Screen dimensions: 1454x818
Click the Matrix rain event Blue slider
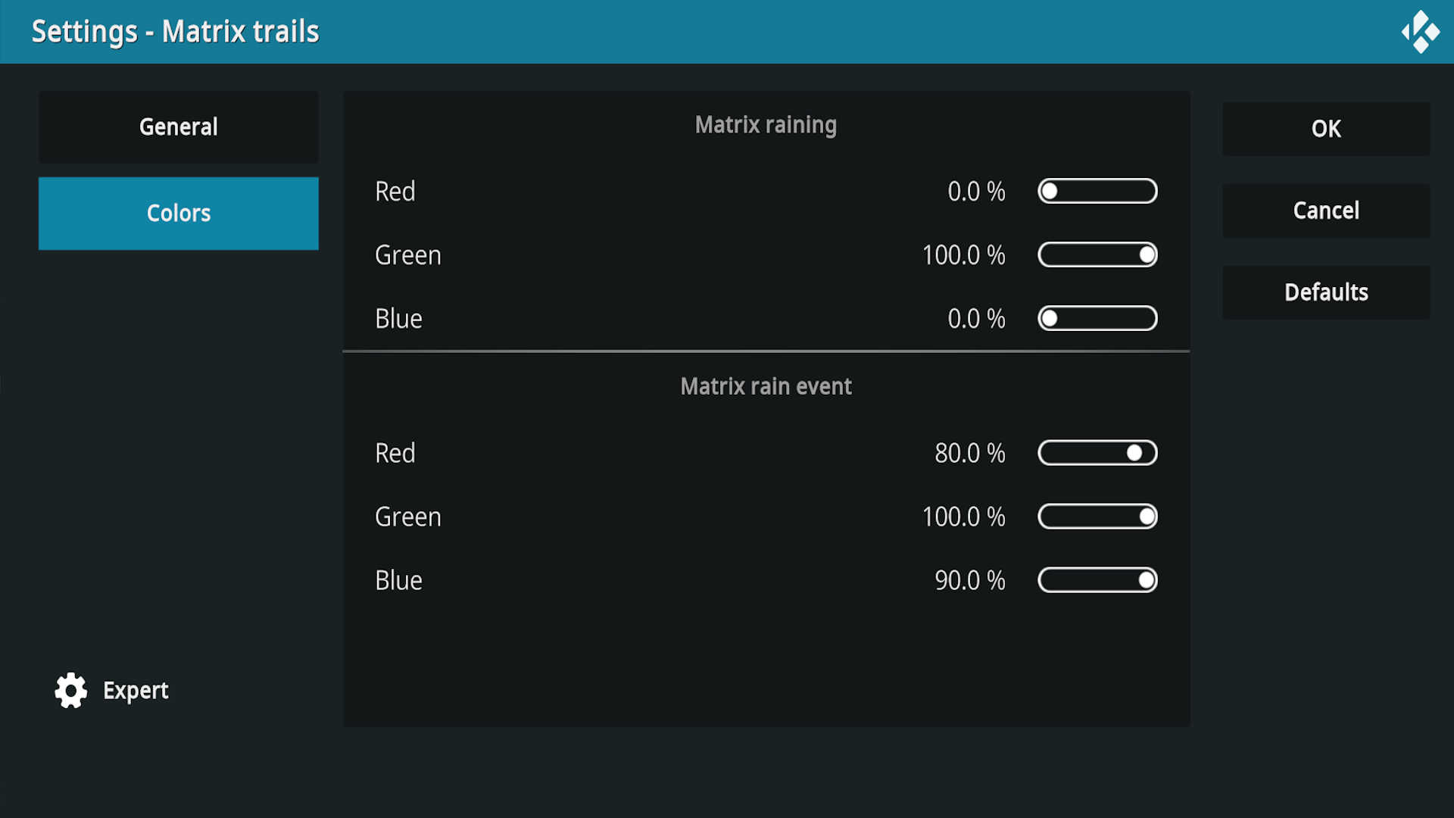[1097, 580]
